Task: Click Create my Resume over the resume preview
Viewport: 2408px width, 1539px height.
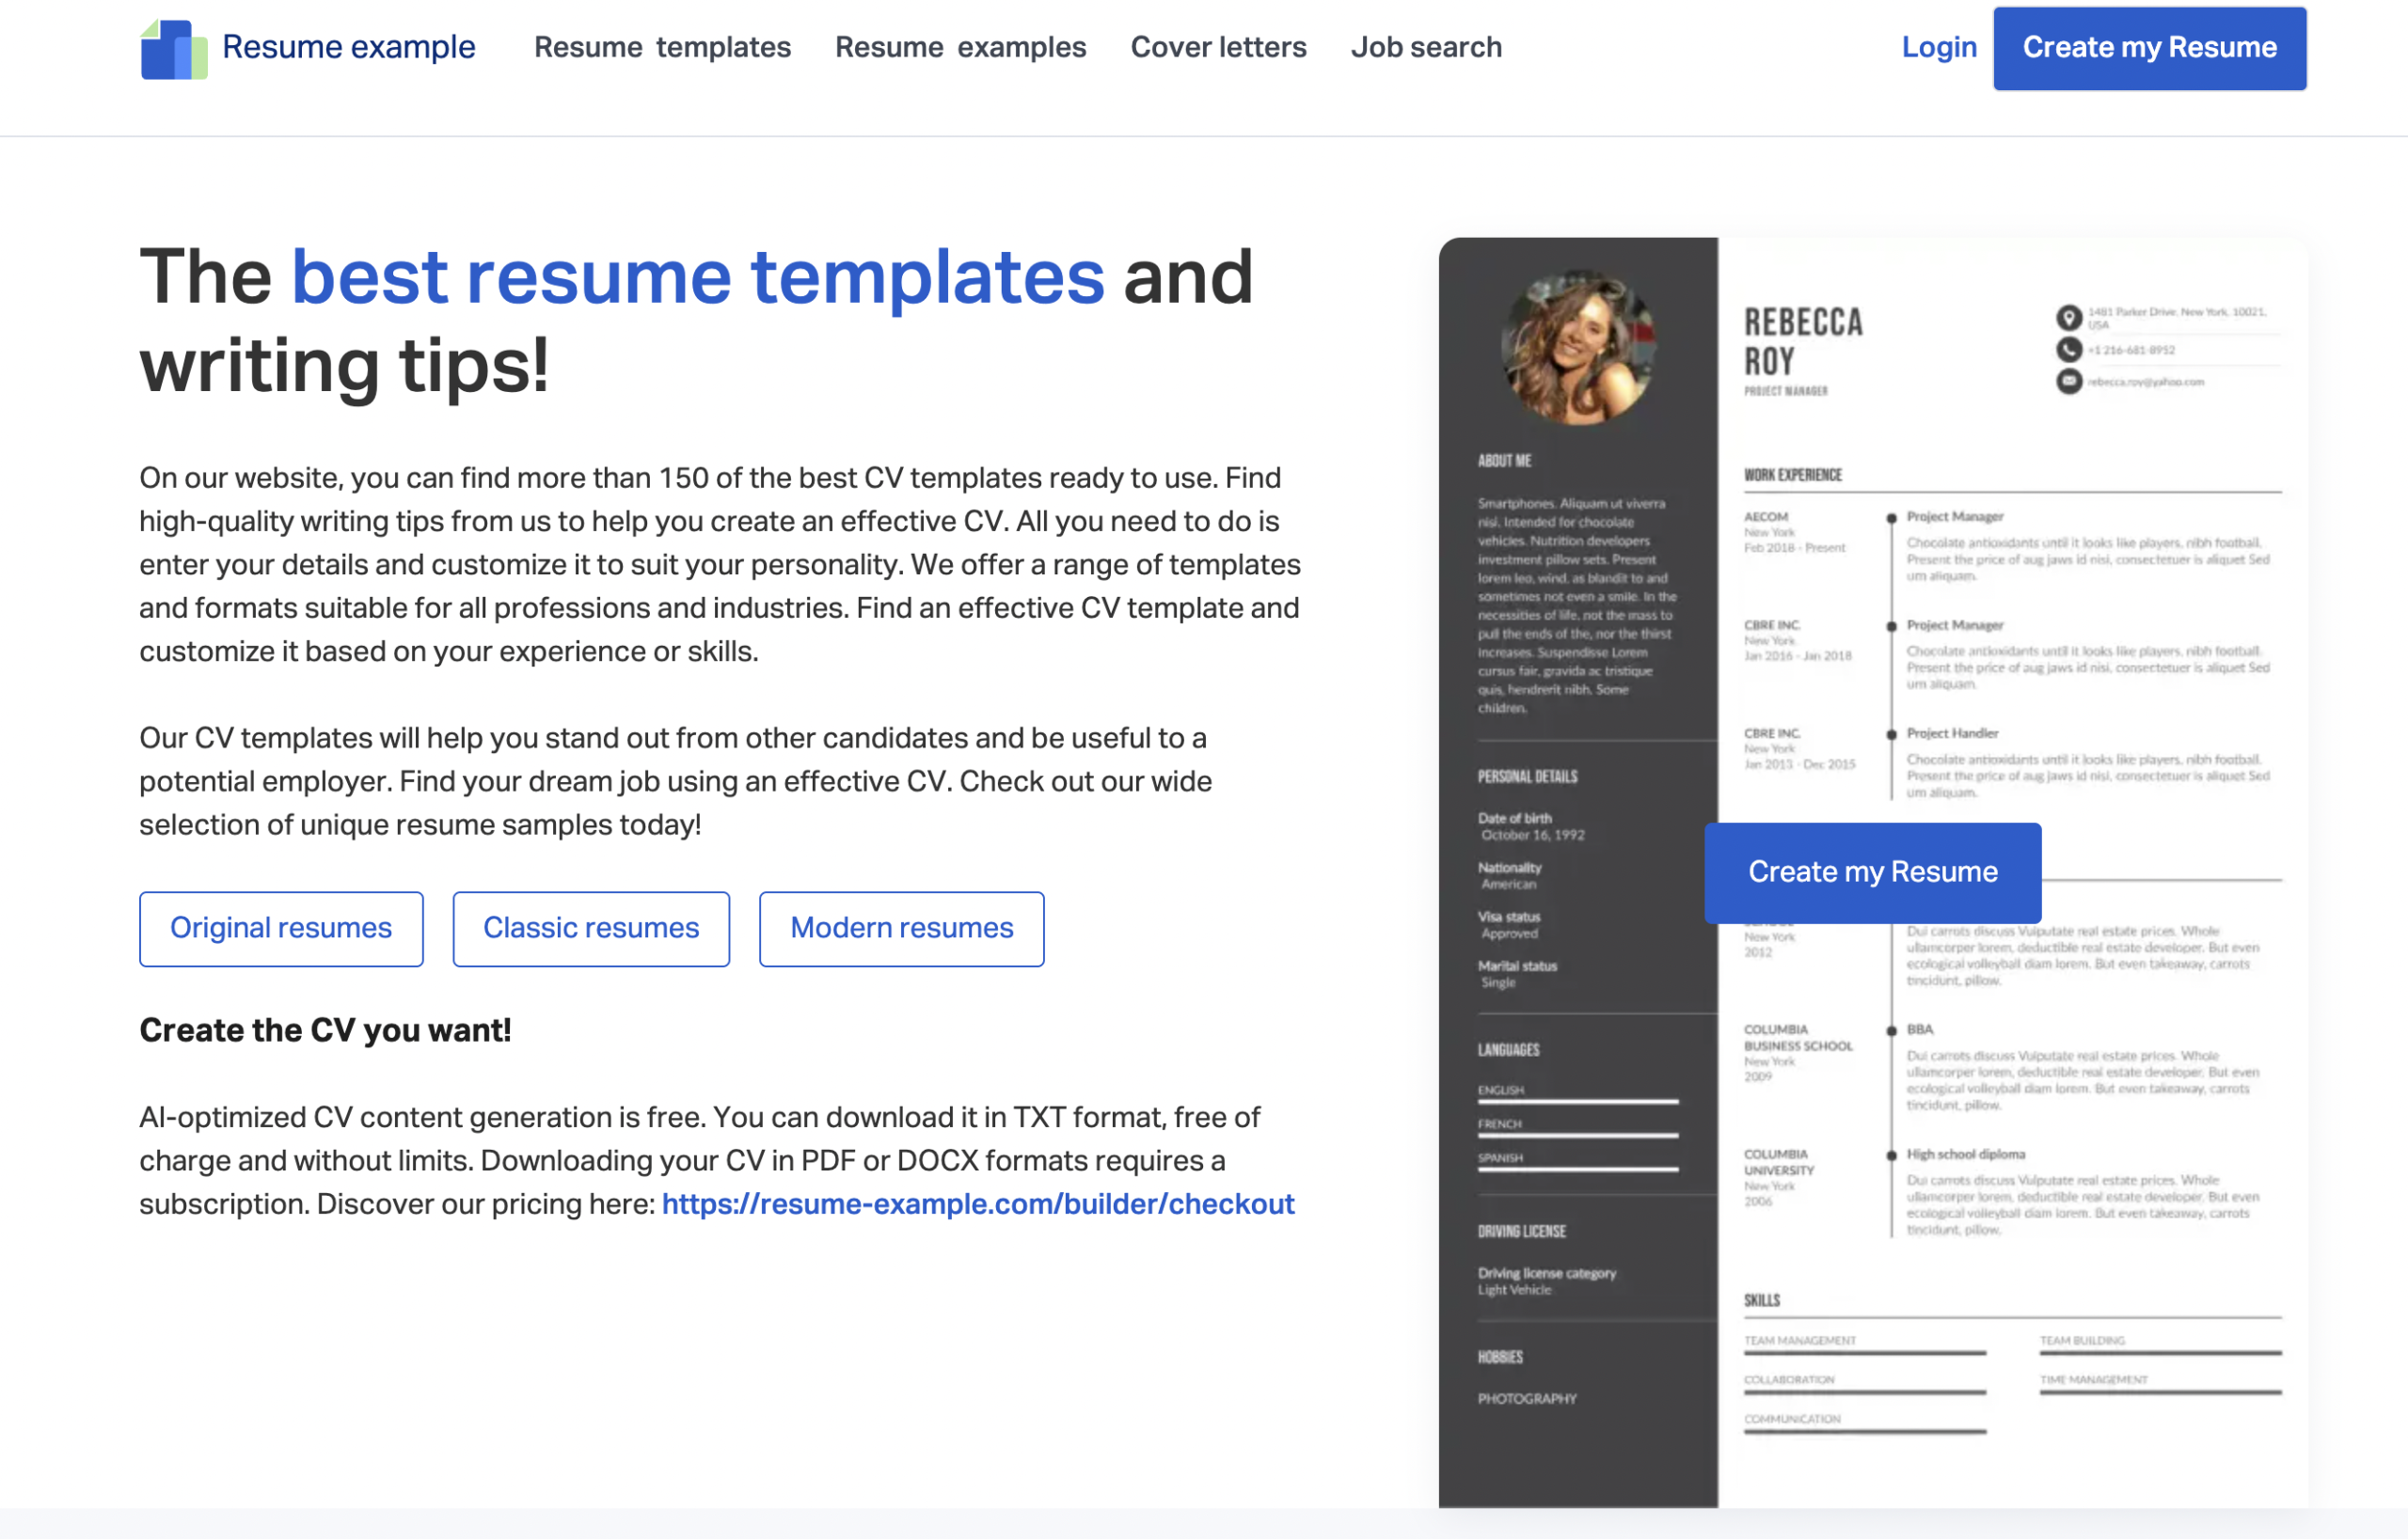Action: pyautogui.click(x=1872, y=872)
